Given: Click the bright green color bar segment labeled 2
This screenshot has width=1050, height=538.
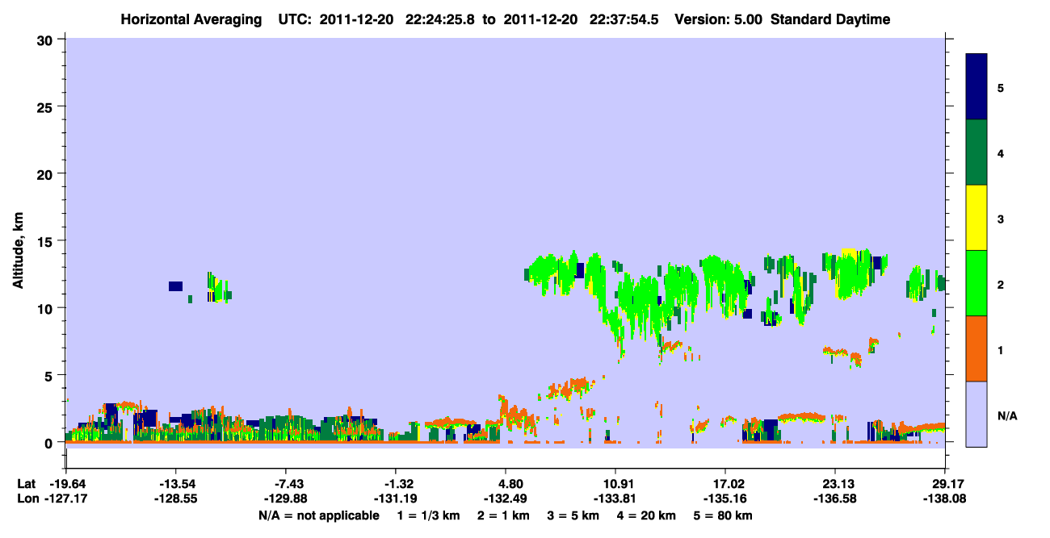Looking at the screenshot, I should (x=976, y=283).
